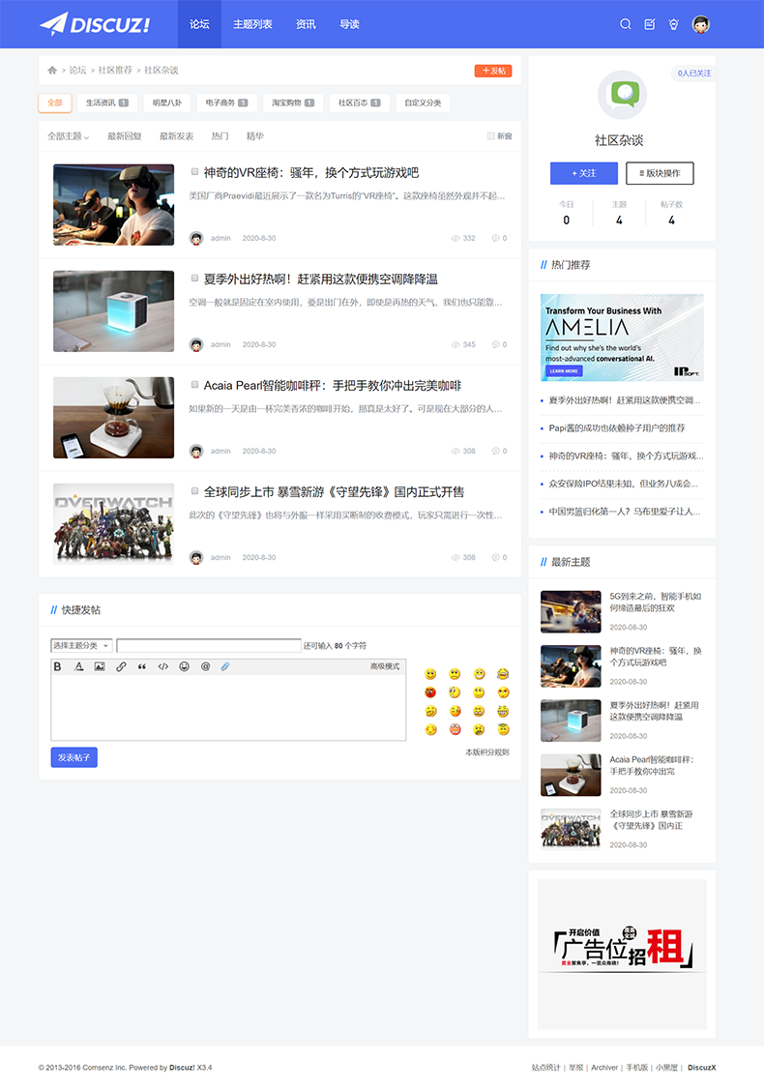The width and height of the screenshot is (764, 1089).
Task: Go to home via breadcrumb house icon
Action: coord(52,71)
